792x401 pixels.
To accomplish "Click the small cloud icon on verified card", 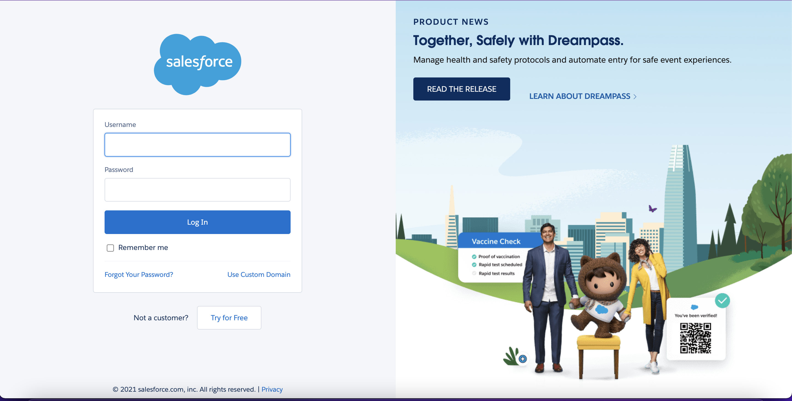I will pyautogui.click(x=694, y=307).
